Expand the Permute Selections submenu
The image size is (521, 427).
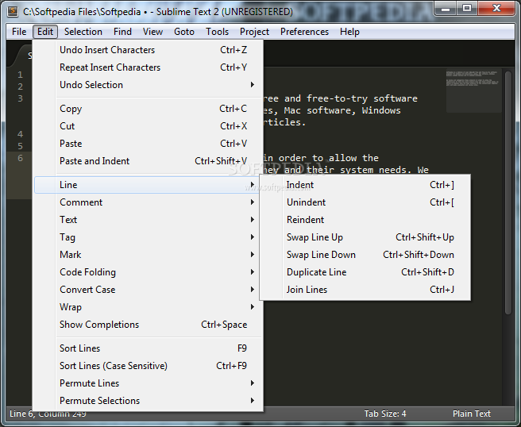click(x=149, y=401)
